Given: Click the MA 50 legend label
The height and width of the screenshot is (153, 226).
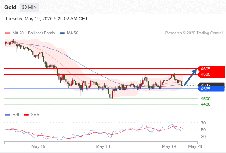Looking at the screenshot, I should pos(73,33).
